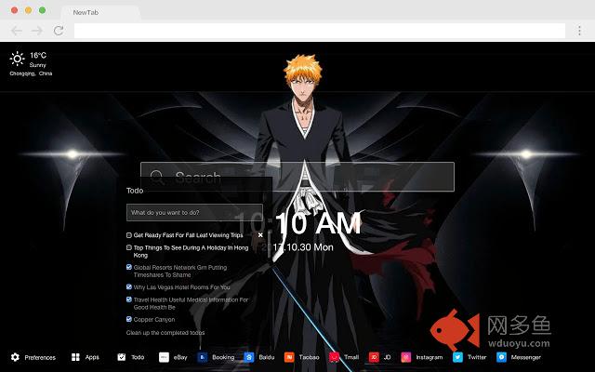
Task: Open the Tmall shortcut icon
Action: (334, 357)
